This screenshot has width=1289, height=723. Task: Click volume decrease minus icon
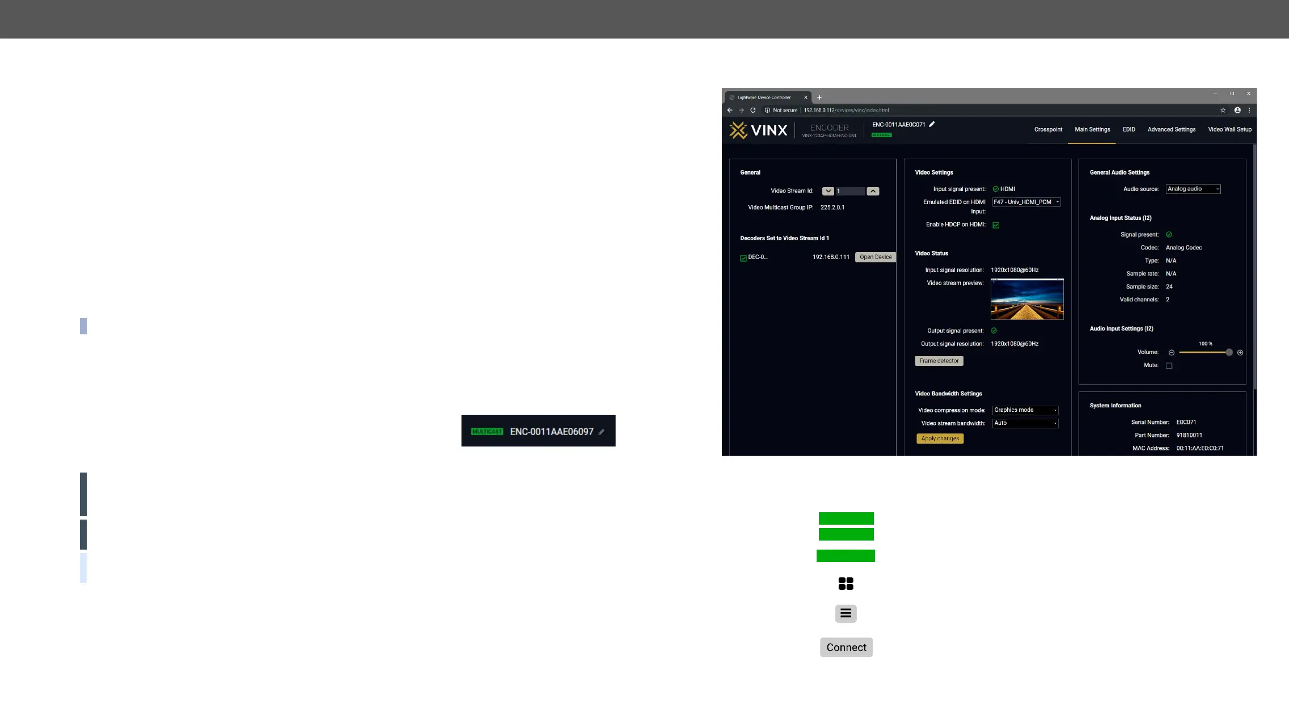point(1171,353)
